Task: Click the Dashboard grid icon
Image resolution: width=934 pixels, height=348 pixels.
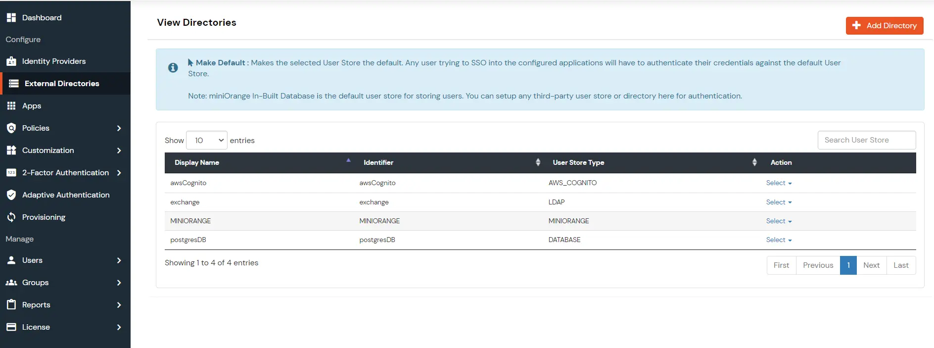Action: (x=11, y=17)
